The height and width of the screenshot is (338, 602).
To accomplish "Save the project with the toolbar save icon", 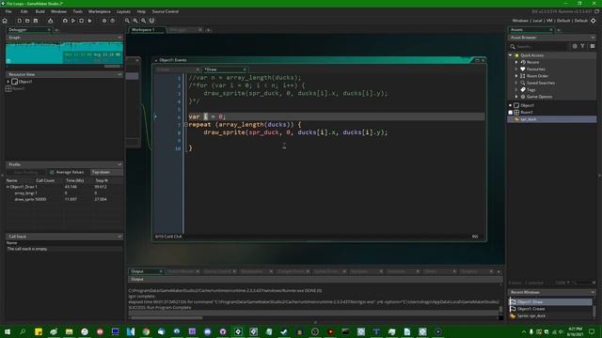I will pyautogui.click(x=36, y=21).
